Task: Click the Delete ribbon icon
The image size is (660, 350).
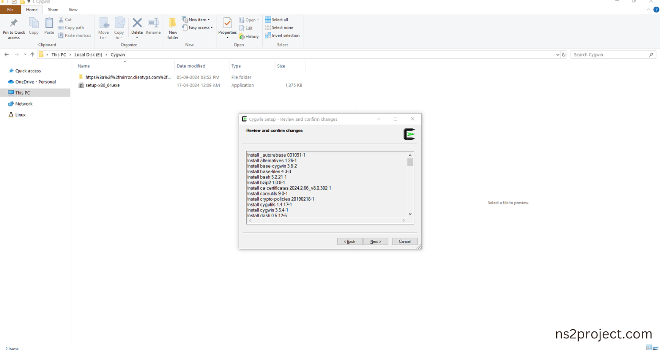Action: click(x=137, y=27)
